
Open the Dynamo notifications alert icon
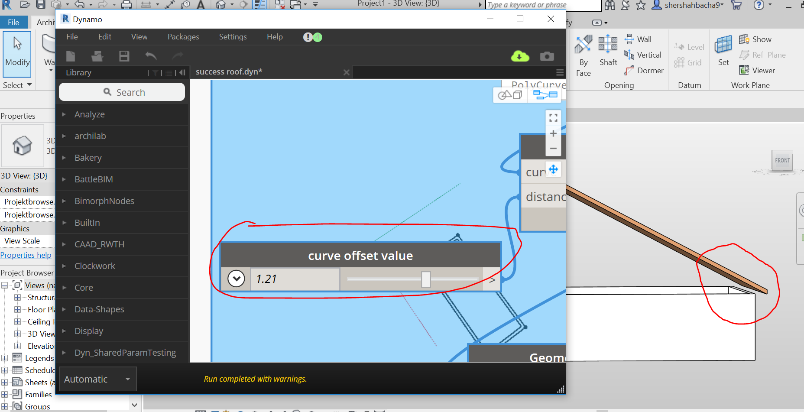pos(308,37)
